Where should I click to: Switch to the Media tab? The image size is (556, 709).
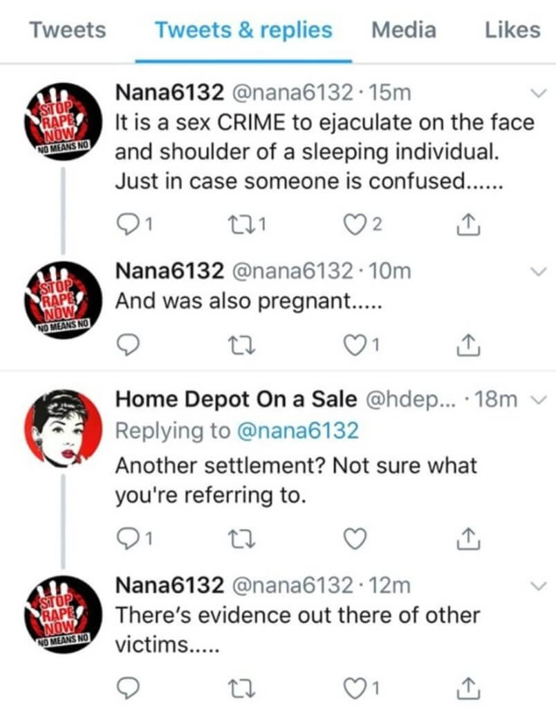pos(404,30)
